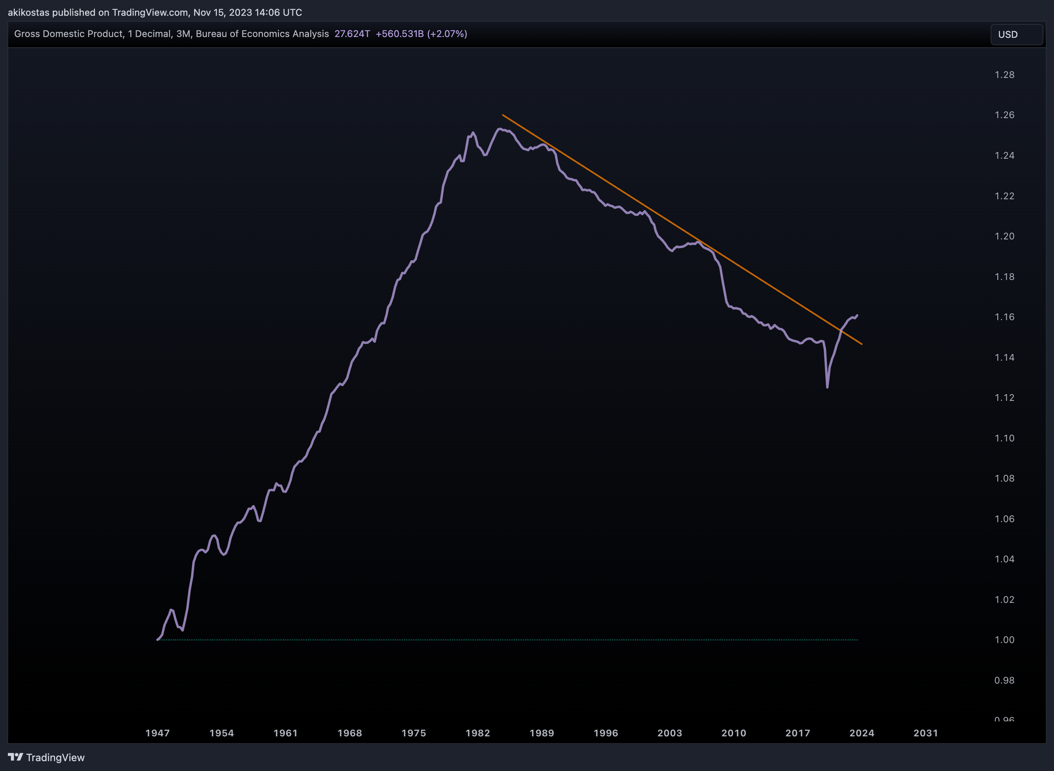Image resolution: width=1054 pixels, height=771 pixels.
Task: Click the TradingView logo icon
Action: click(15, 757)
